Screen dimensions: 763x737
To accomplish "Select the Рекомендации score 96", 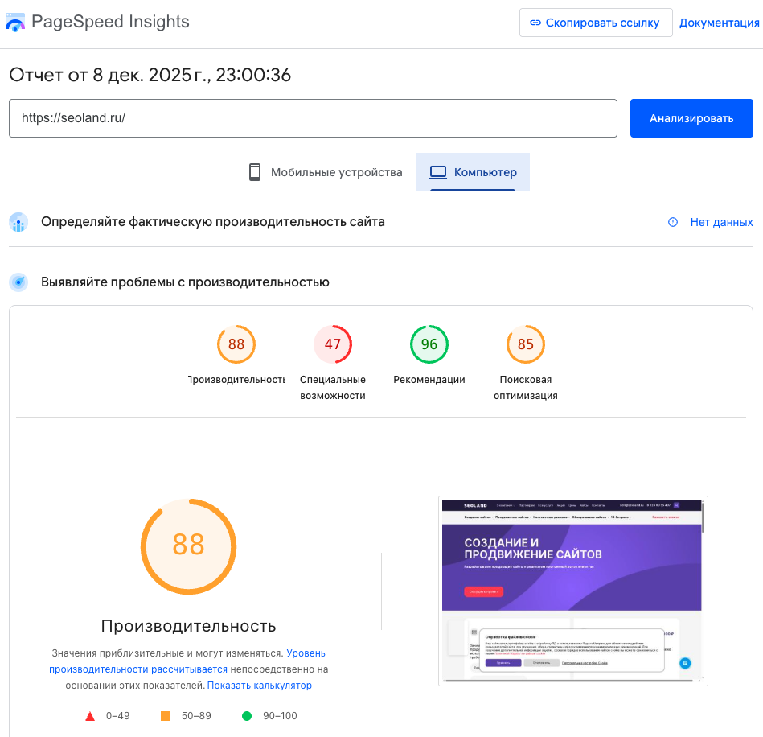I will pos(429,344).
